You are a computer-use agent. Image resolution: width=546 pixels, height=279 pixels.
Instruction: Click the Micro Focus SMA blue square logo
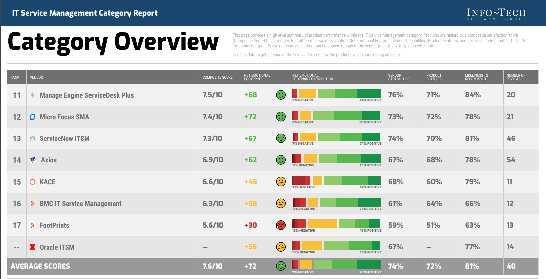coord(32,117)
